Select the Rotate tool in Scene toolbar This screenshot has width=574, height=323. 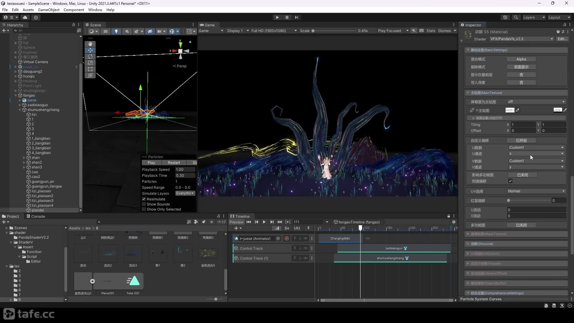pos(90,57)
